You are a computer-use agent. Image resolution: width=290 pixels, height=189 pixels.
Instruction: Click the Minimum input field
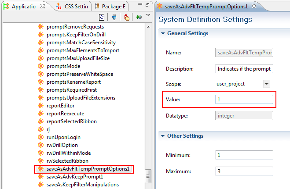pyautogui.click(x=244, y=155)
